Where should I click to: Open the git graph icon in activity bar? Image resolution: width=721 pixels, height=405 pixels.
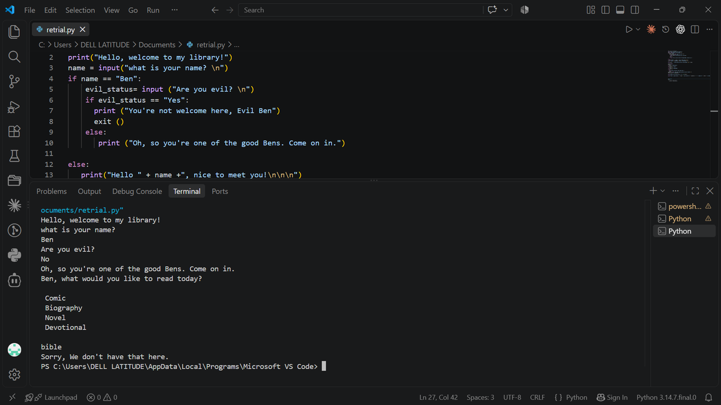14,230
